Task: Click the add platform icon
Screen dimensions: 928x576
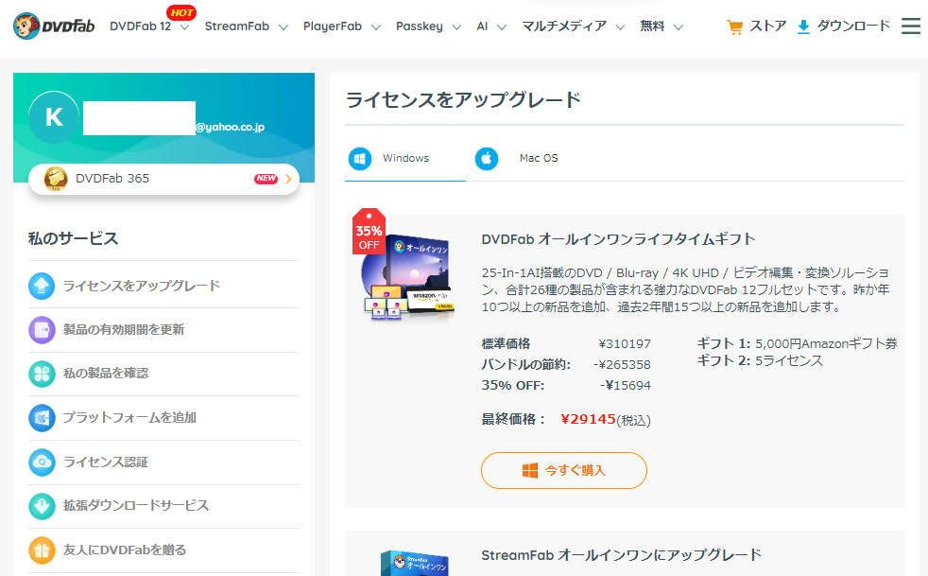Action: click(42, 418)
